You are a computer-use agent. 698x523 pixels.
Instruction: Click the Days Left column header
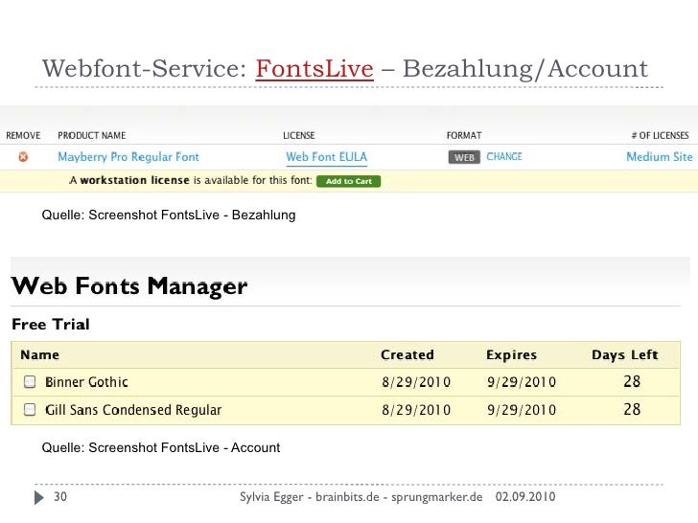tap(625, 354)
